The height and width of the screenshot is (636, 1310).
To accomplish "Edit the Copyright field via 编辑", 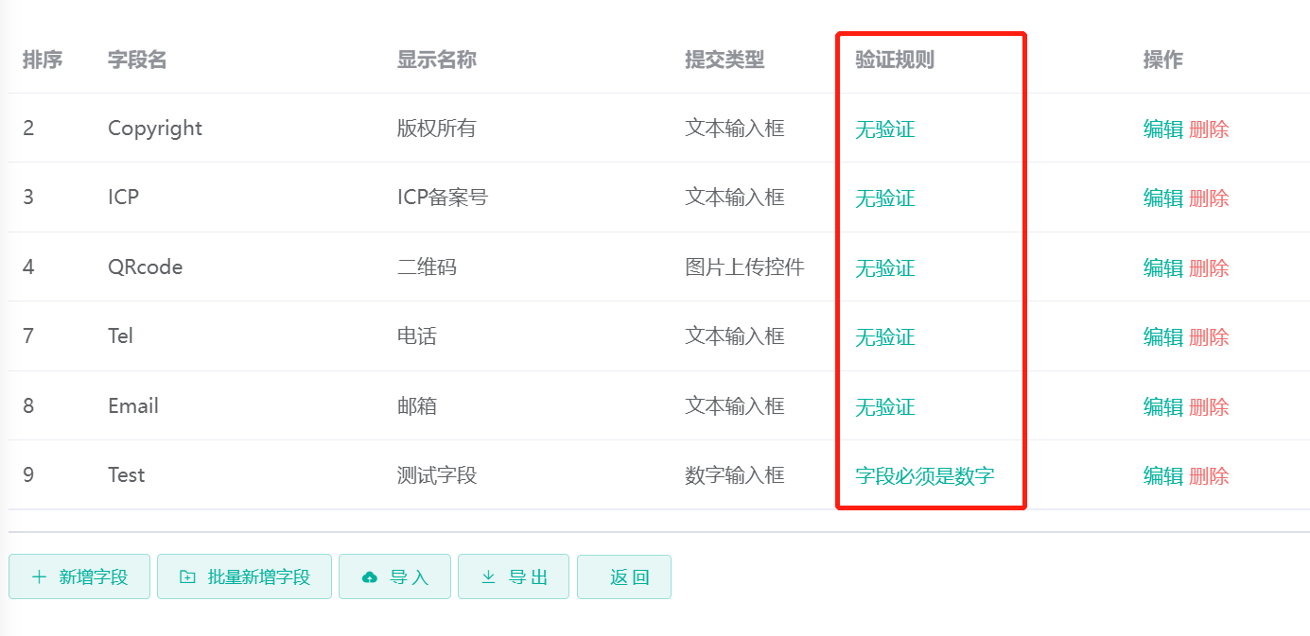I will click(1162, 129).
